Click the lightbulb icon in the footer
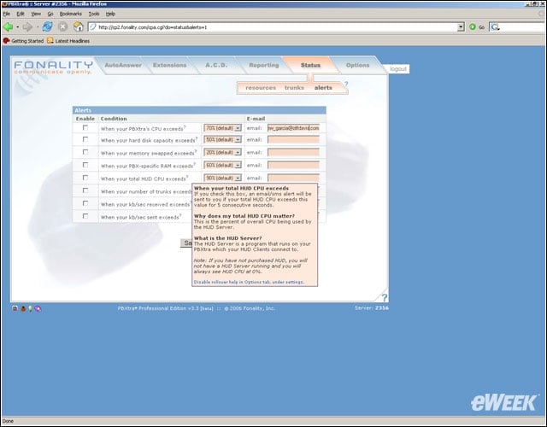This screenshot has height=427, width=547. click(x=31, y=308)
